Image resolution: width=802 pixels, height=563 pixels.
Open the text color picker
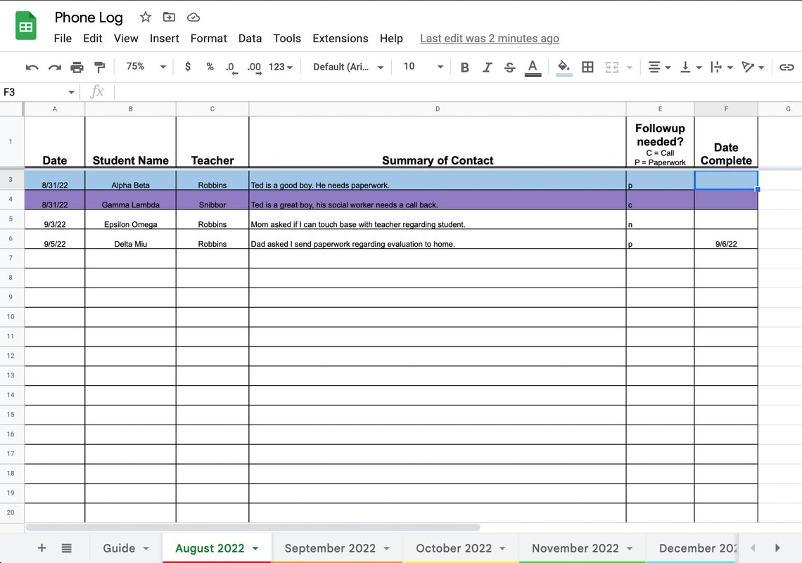533,67
